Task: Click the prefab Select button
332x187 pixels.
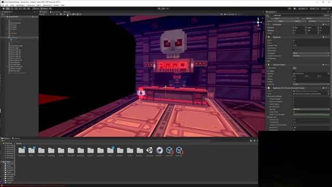Action: [297, 21]
